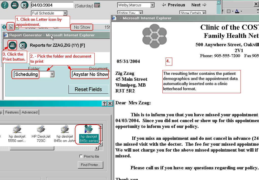The image size is (259, 180).
Task: Open the Show Details dropdown
Action: (204, 13)
